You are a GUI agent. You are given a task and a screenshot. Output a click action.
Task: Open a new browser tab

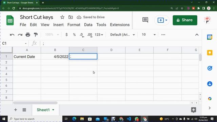tap(43, 3)
